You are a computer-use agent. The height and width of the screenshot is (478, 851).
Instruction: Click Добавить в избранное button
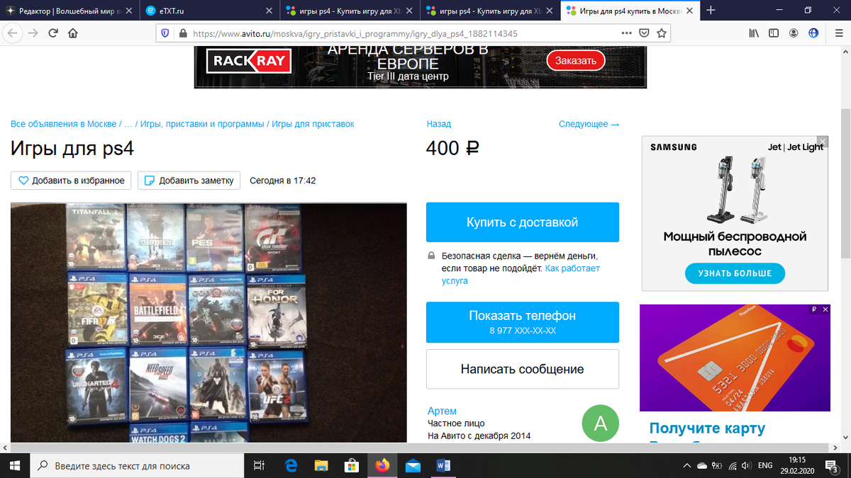(72, 181)
